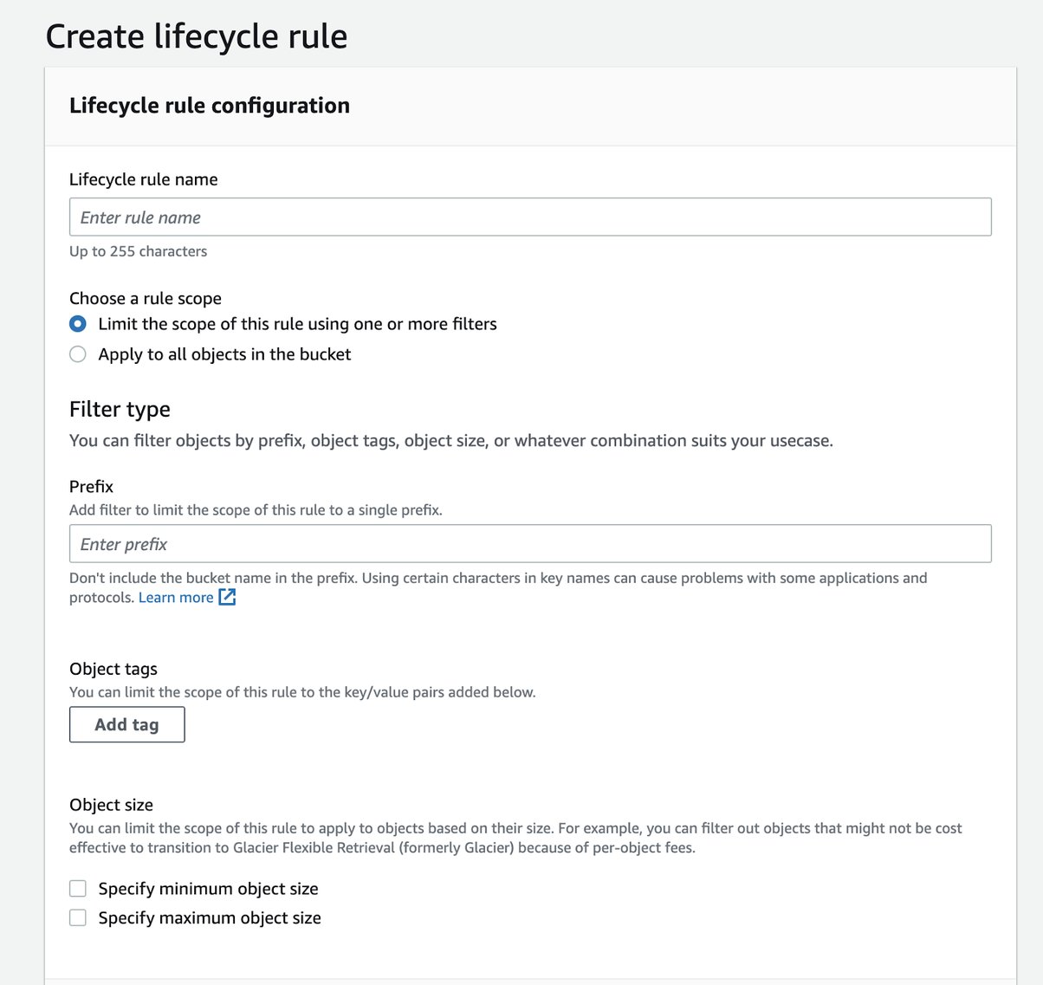Click the Enter prefix input field
Screen dimensions: 1043x985
[530, 543]
